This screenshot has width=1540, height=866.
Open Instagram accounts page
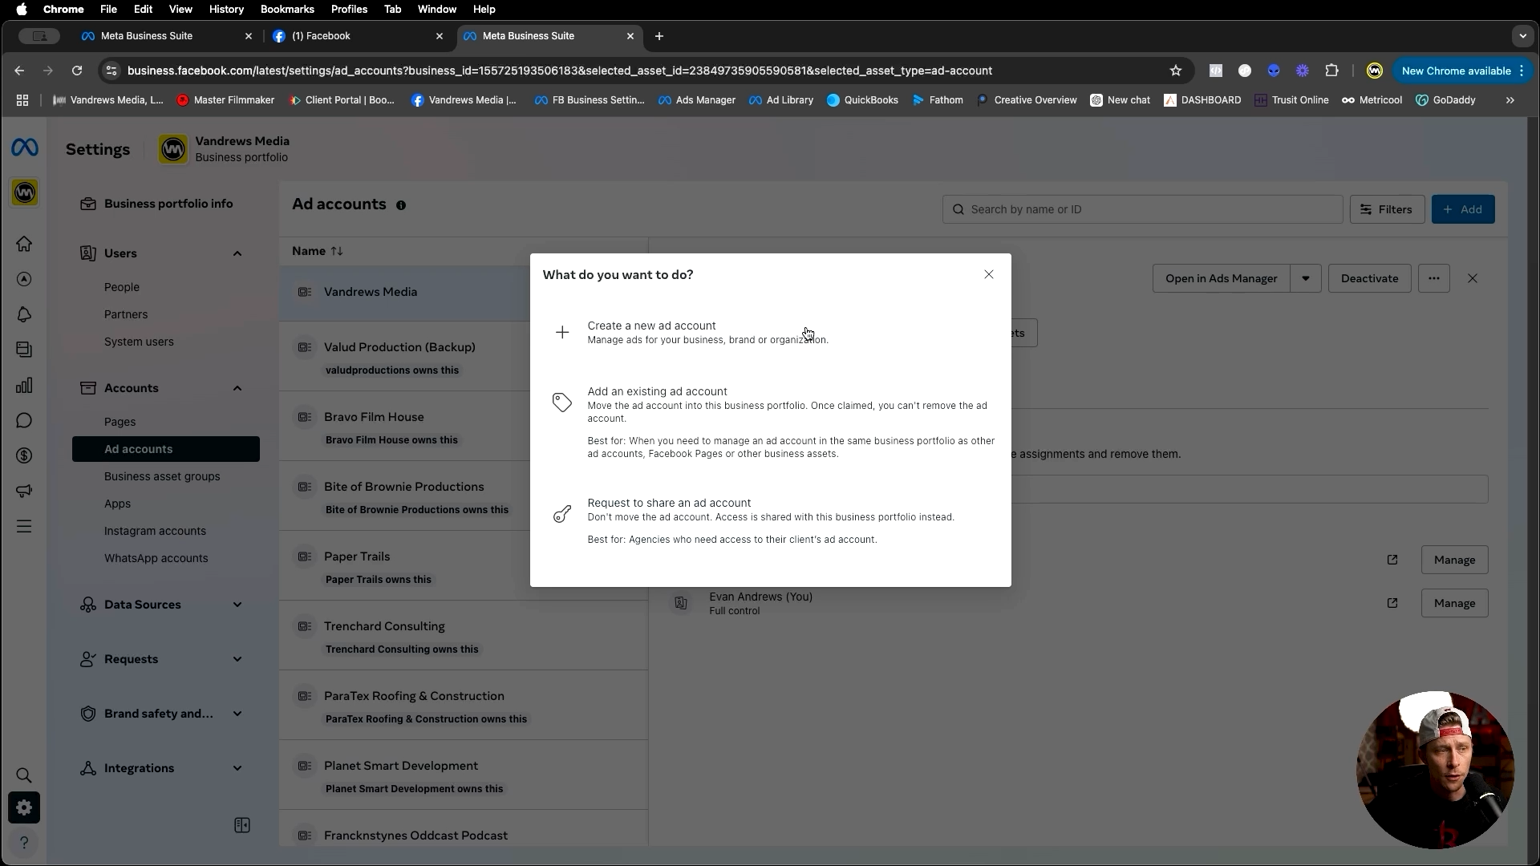pos(155,531)
